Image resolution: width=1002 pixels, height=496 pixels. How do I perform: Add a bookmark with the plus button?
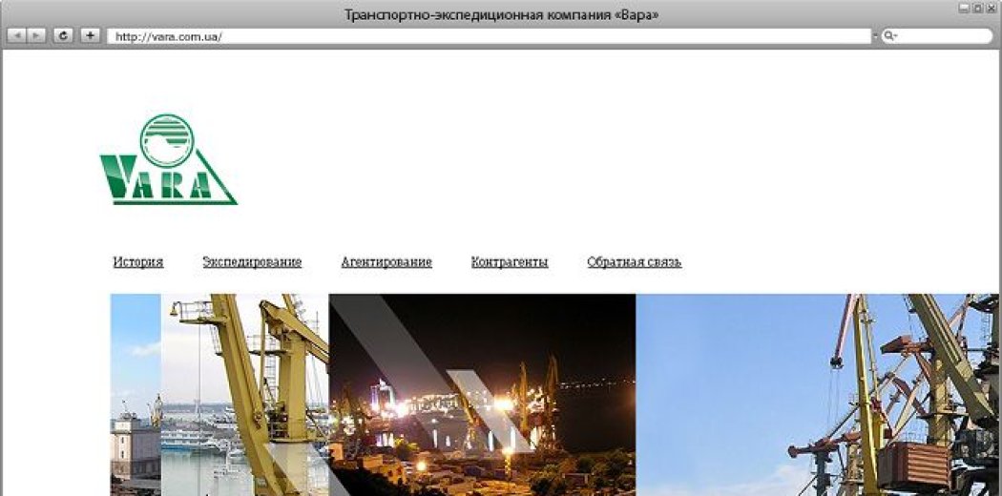pyautogui.click(x=90, y=35)
